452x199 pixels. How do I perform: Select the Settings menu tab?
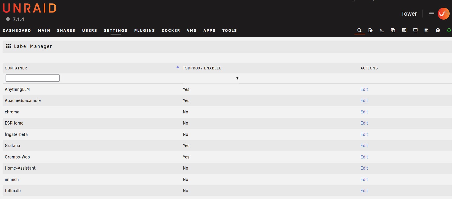(x=116, y=30)
